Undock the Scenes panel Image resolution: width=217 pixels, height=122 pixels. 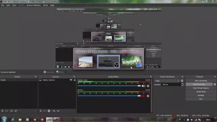[36, 77]
